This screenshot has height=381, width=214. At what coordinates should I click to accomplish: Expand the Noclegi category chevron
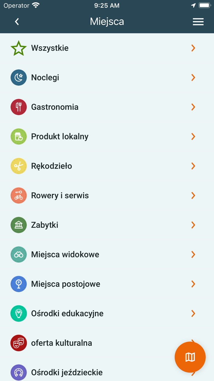click(x=193, y=77)
